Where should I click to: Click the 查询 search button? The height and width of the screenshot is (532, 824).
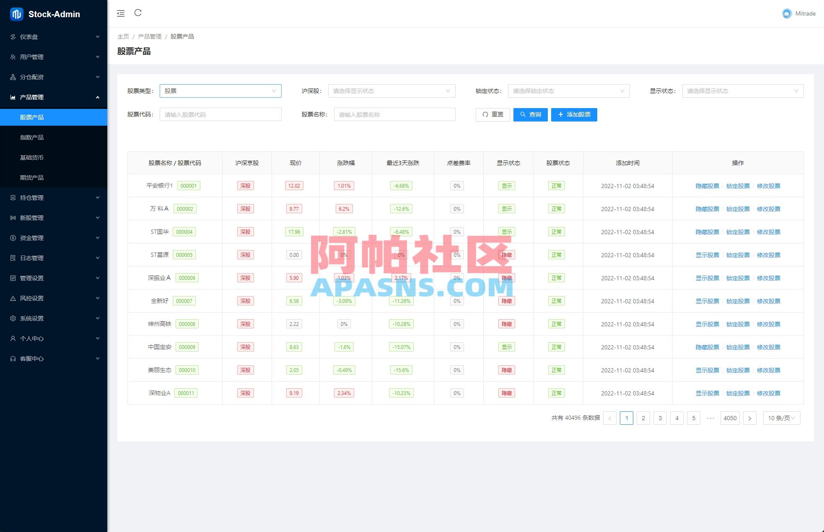pos(530,114)
